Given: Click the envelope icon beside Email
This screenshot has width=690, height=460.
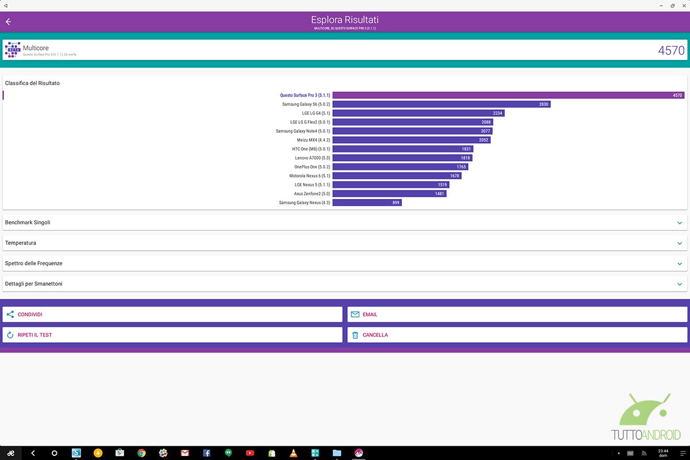Looking at the screenshot, I should pyautogui.click(x=355, y=315).
